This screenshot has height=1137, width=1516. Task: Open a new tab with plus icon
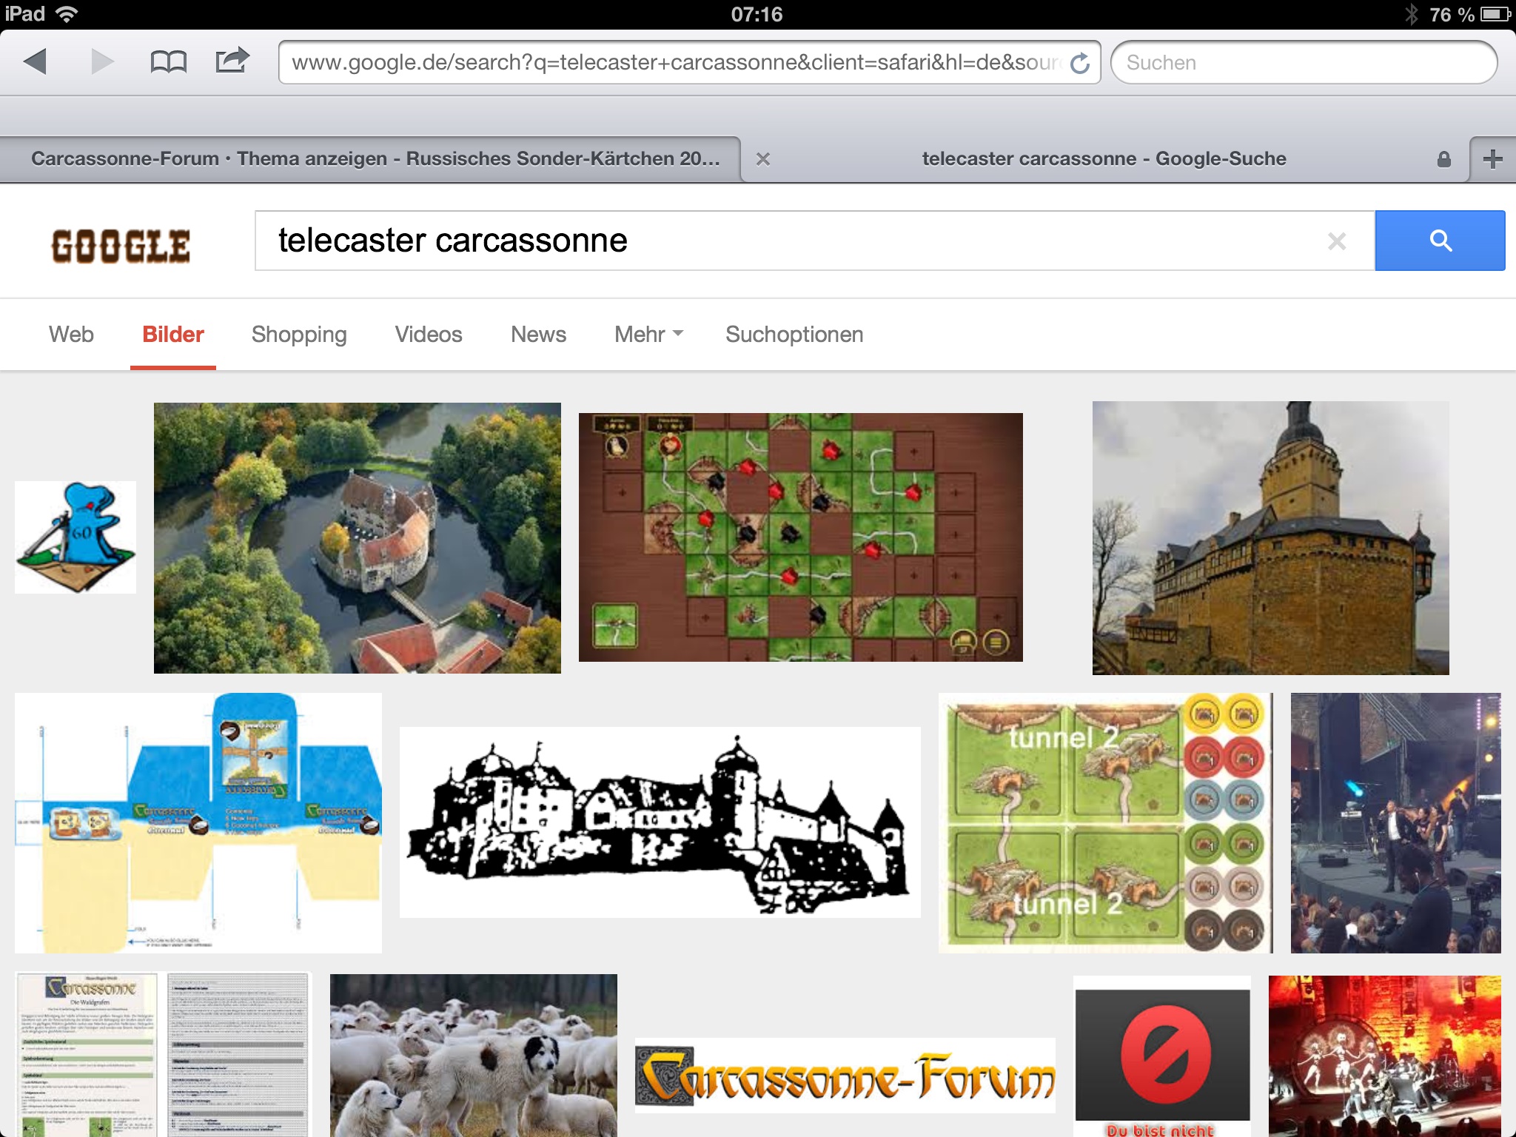[x=1492, y=158]
